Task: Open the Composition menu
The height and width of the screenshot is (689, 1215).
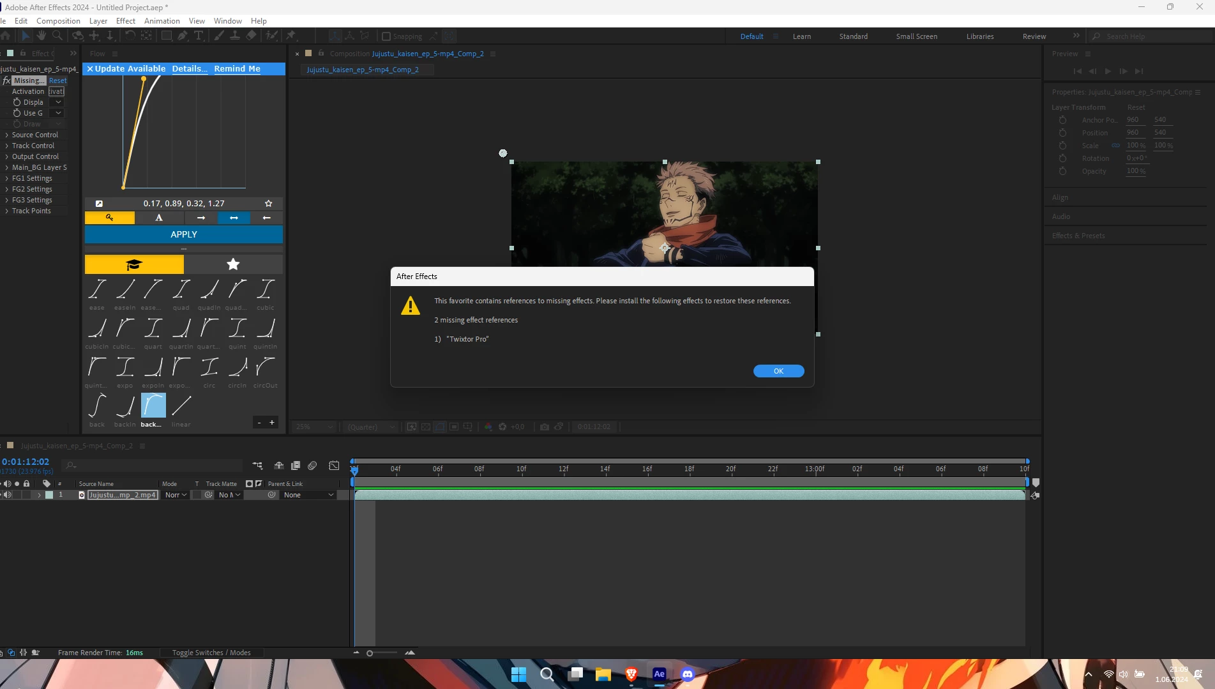Action: point(58,20)
